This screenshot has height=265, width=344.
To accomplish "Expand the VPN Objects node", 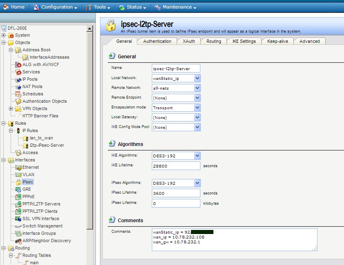I will coord(11,108).
